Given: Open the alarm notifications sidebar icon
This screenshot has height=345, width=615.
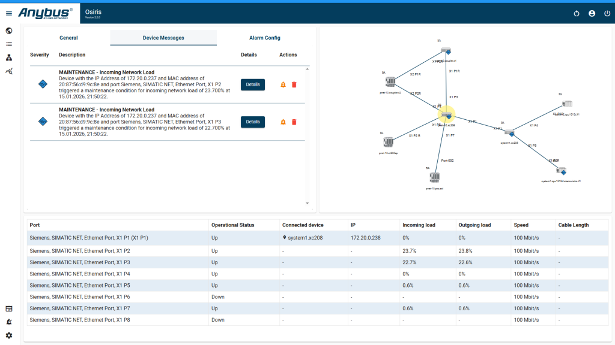Looking at the screenshot, I should click(x=8, y=322).
